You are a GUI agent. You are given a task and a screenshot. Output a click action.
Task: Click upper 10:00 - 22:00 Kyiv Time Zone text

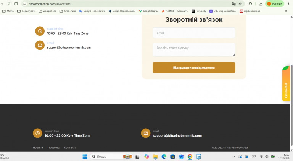pyautogui.click(x=68, y=33)
